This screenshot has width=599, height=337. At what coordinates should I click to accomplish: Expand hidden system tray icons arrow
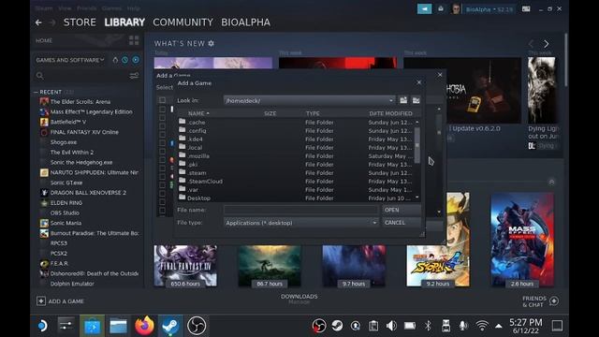point(499,326)
